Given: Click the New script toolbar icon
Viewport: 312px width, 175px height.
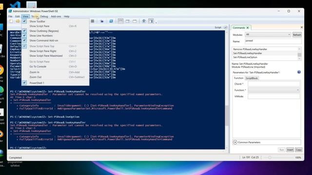Looking at the screenshot, I should coord(11,21).
